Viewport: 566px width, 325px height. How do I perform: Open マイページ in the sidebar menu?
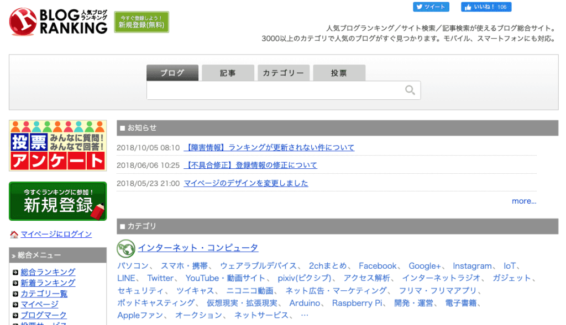pos(39,305)
